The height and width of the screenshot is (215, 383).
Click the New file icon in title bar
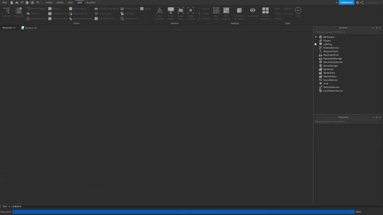[12, 2]
